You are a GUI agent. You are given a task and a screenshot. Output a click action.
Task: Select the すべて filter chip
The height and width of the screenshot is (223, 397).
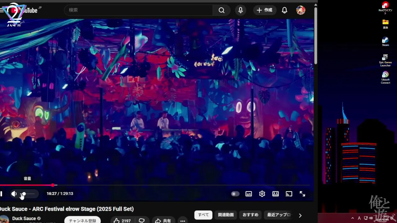click(x=203, y=215)
